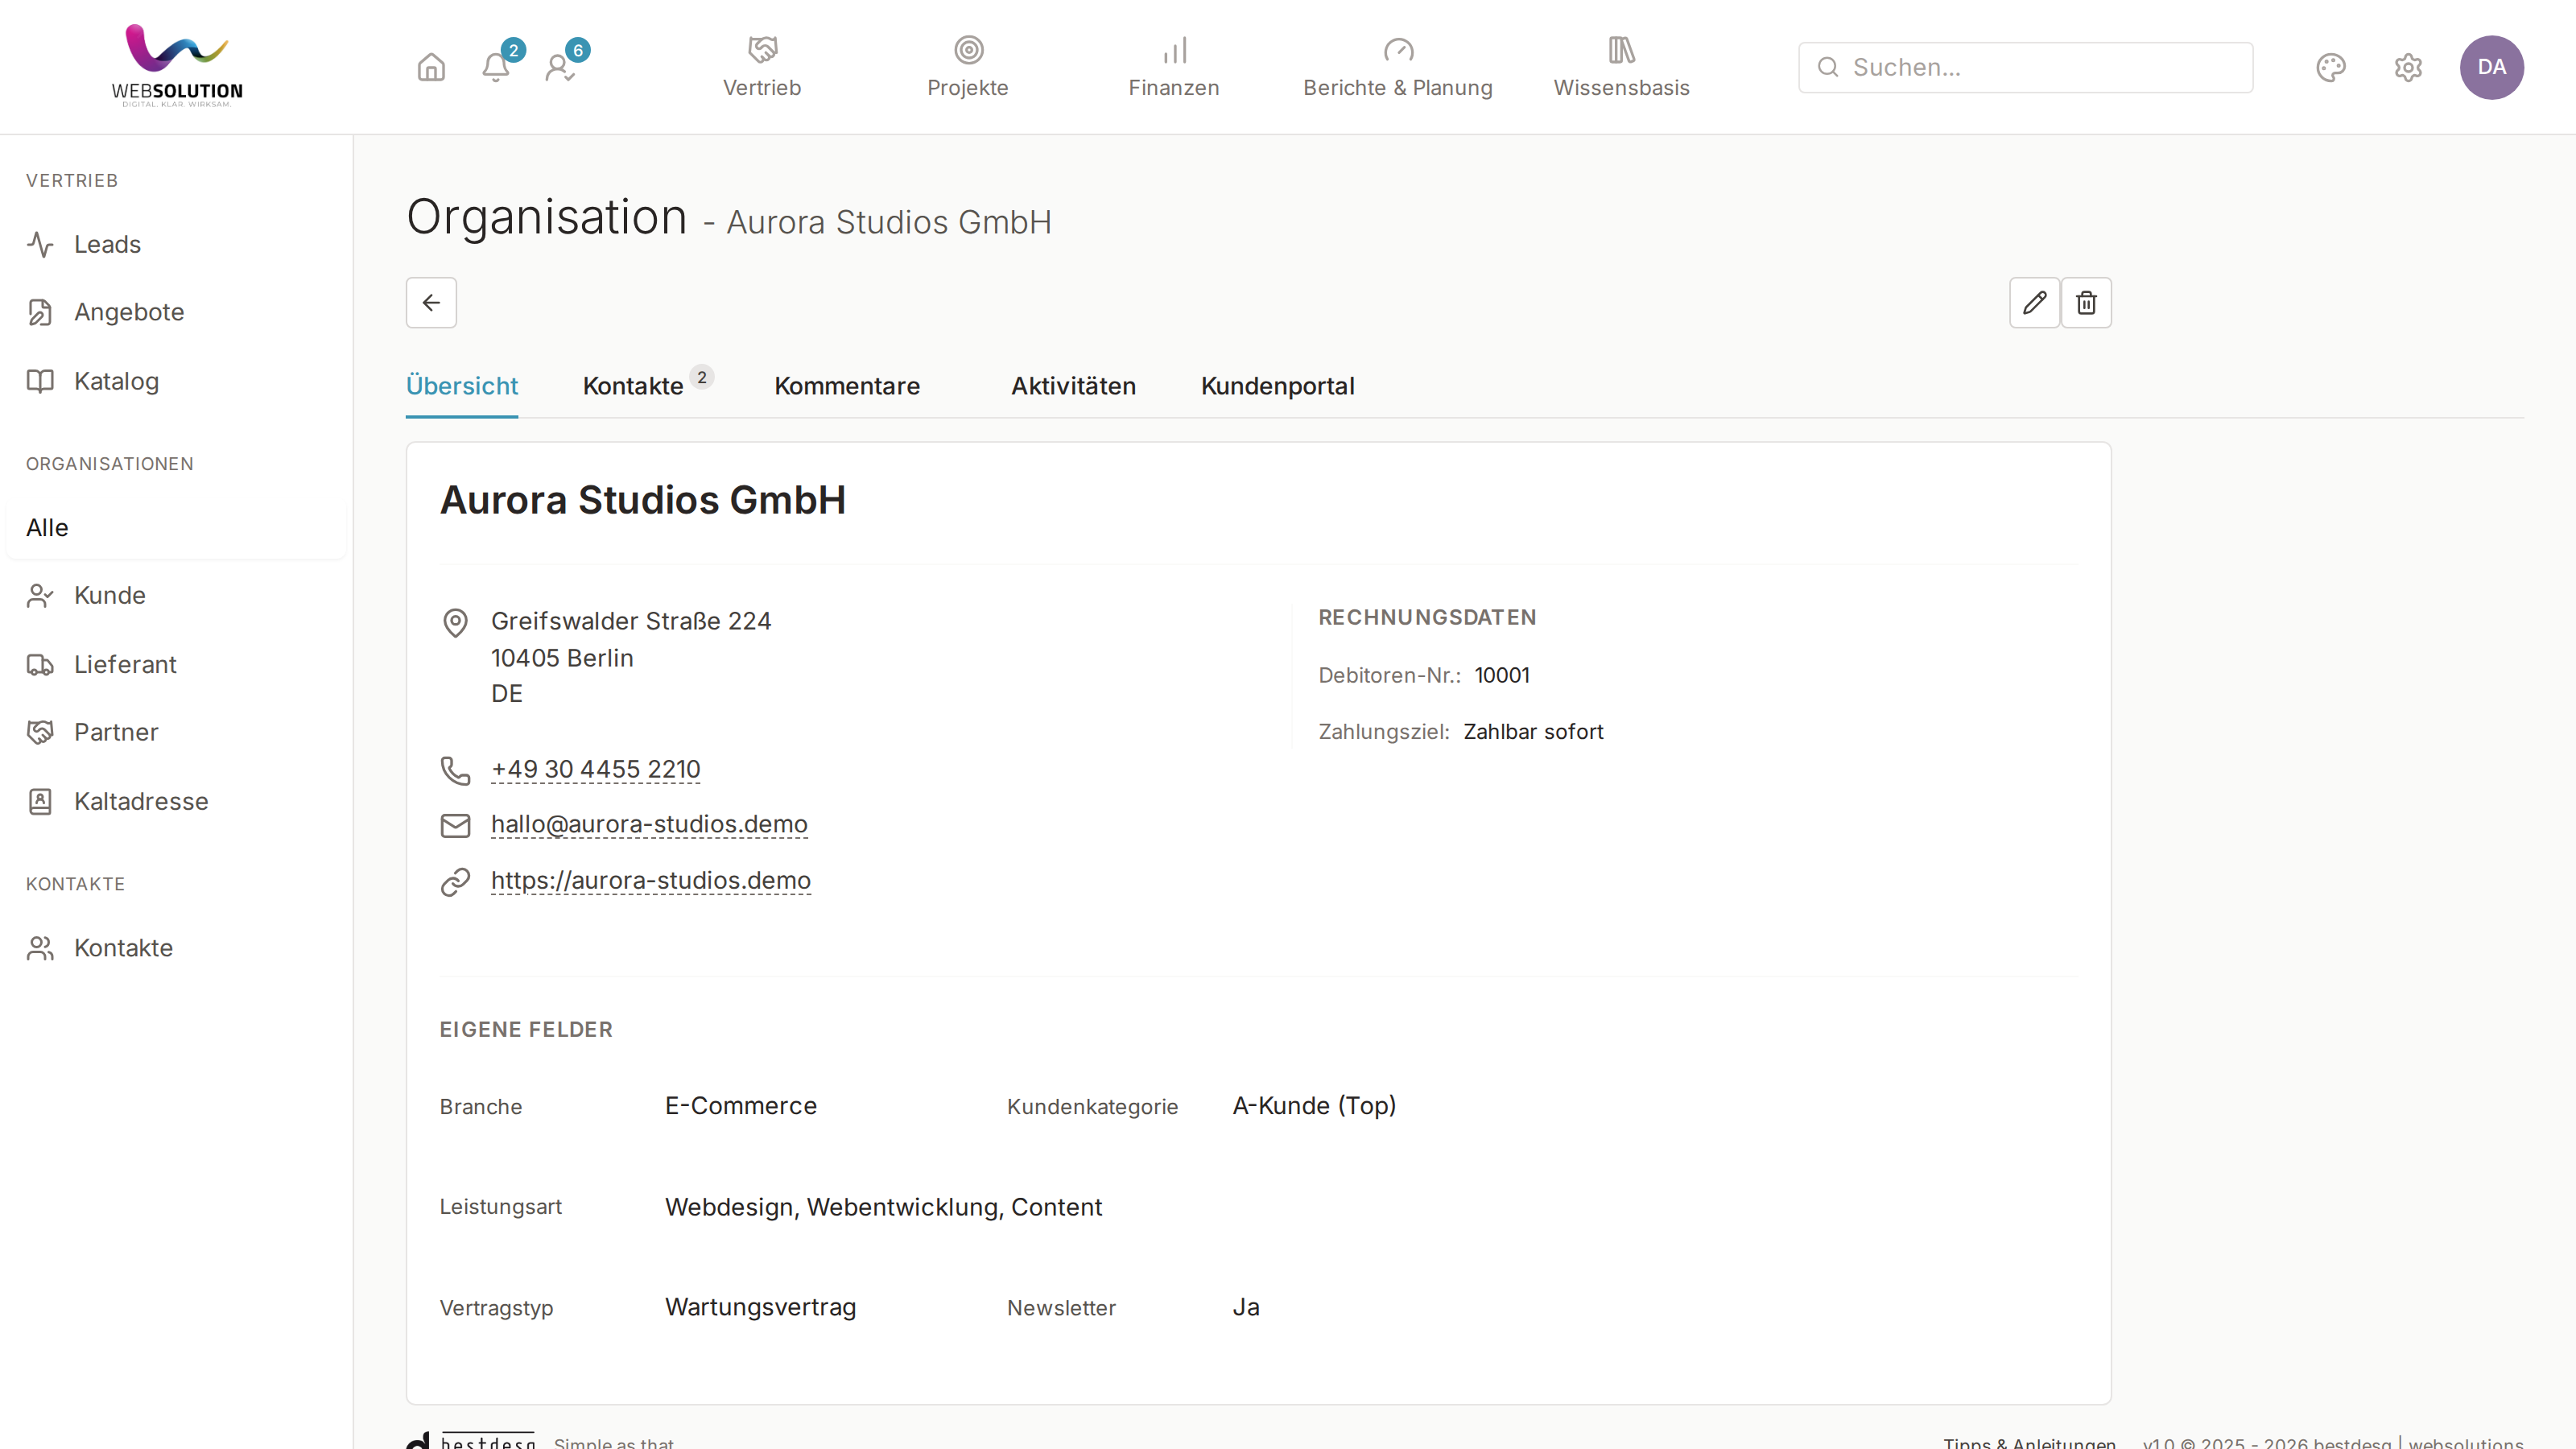Click Leistungsart value Webdesign, Webentwicklung, Content
This screenshot has width=2576, height=1449.
pyautogui.click(x=884, y=1207)
